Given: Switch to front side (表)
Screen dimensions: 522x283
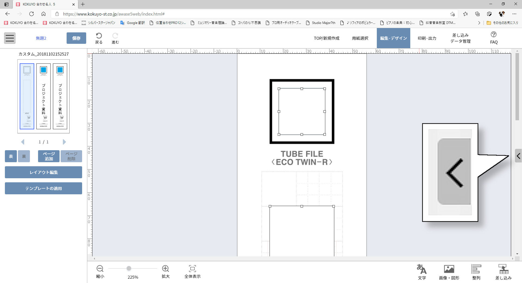Looking at the screenshot, I should pos(11,156).
